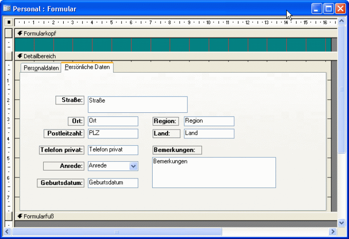Viewport: 349px width, 239px height.
Task: Click the PLZ input field
Action: (x=113, y=134)
